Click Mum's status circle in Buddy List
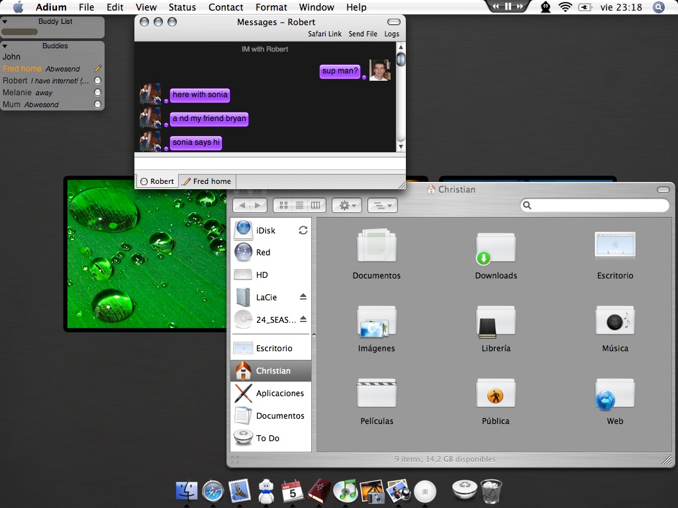The width and height of the screenshot is (678, 508). click(x=98, y=104)
